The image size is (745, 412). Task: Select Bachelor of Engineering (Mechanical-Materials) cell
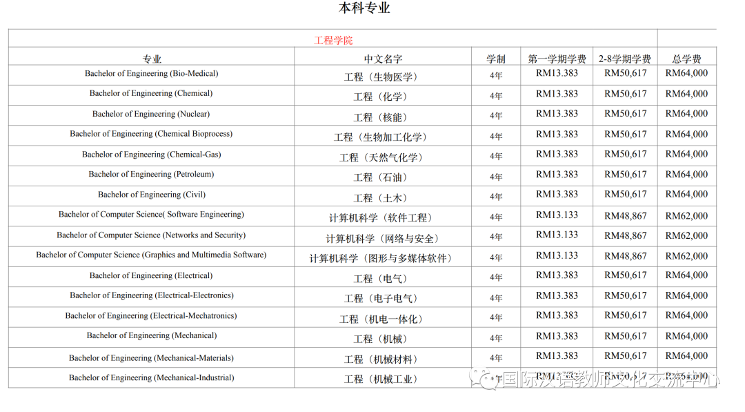click(151, 358)
